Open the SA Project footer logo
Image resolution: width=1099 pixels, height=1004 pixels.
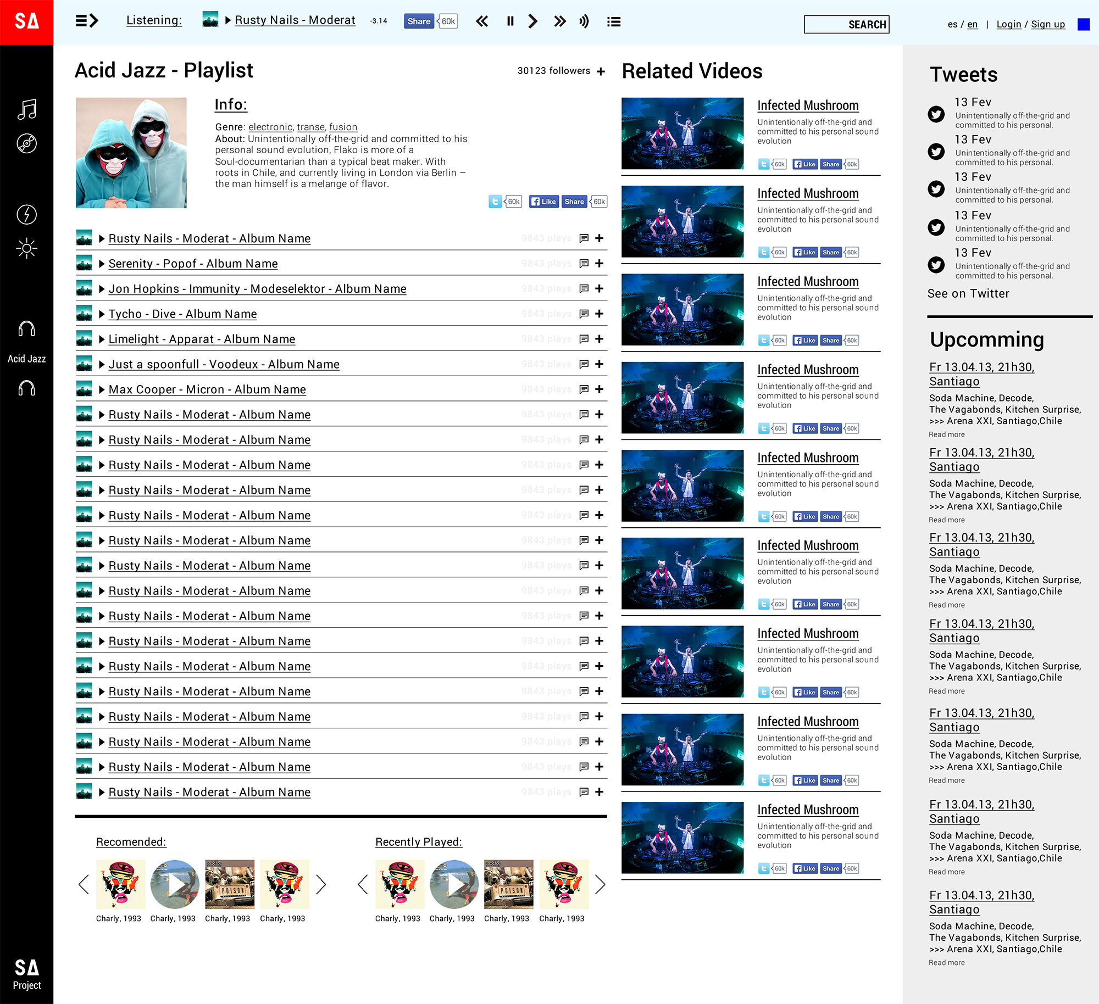tap(26, 974)
